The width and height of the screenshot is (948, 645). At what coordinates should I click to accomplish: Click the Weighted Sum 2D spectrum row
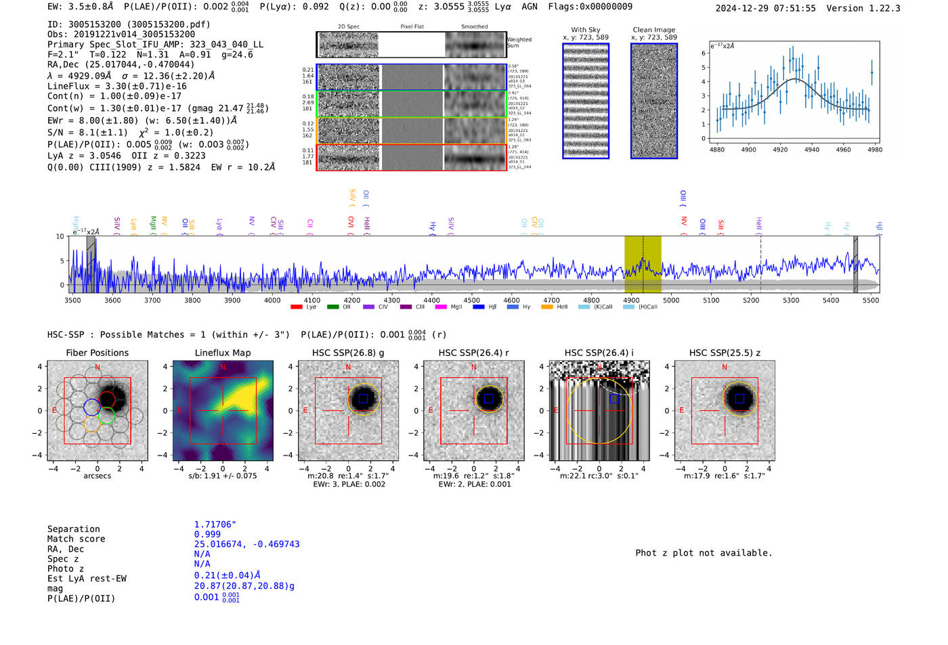(411, 45)
